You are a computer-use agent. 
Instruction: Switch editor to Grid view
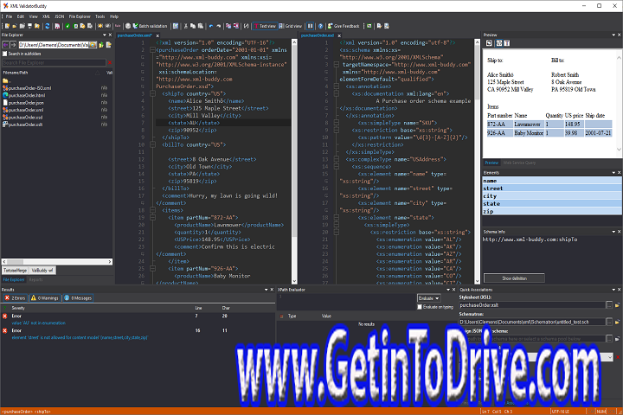click(x=291, y=26)
